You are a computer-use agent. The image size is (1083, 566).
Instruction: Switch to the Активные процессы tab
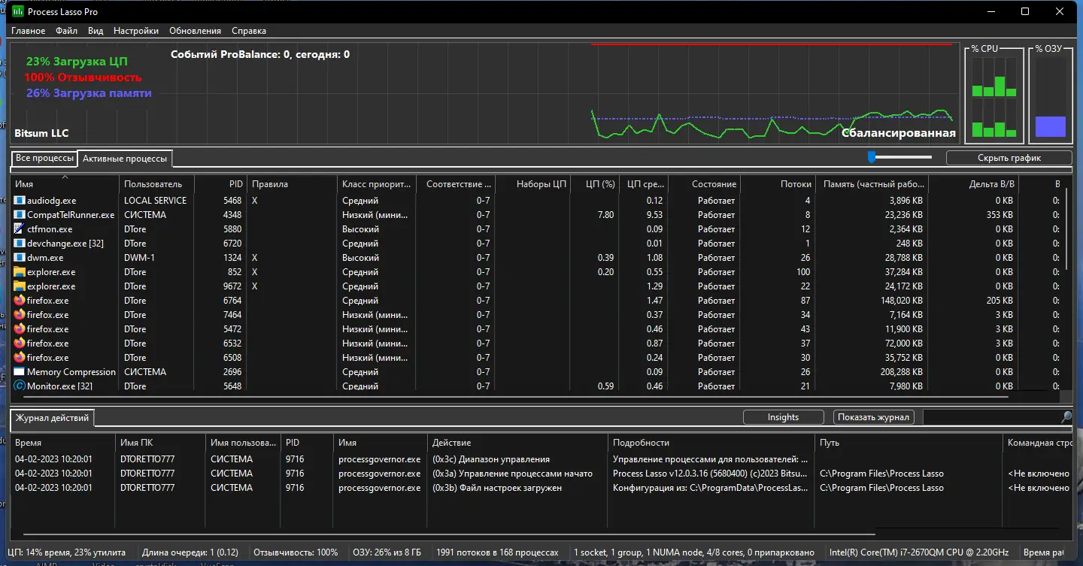[125, 159]
